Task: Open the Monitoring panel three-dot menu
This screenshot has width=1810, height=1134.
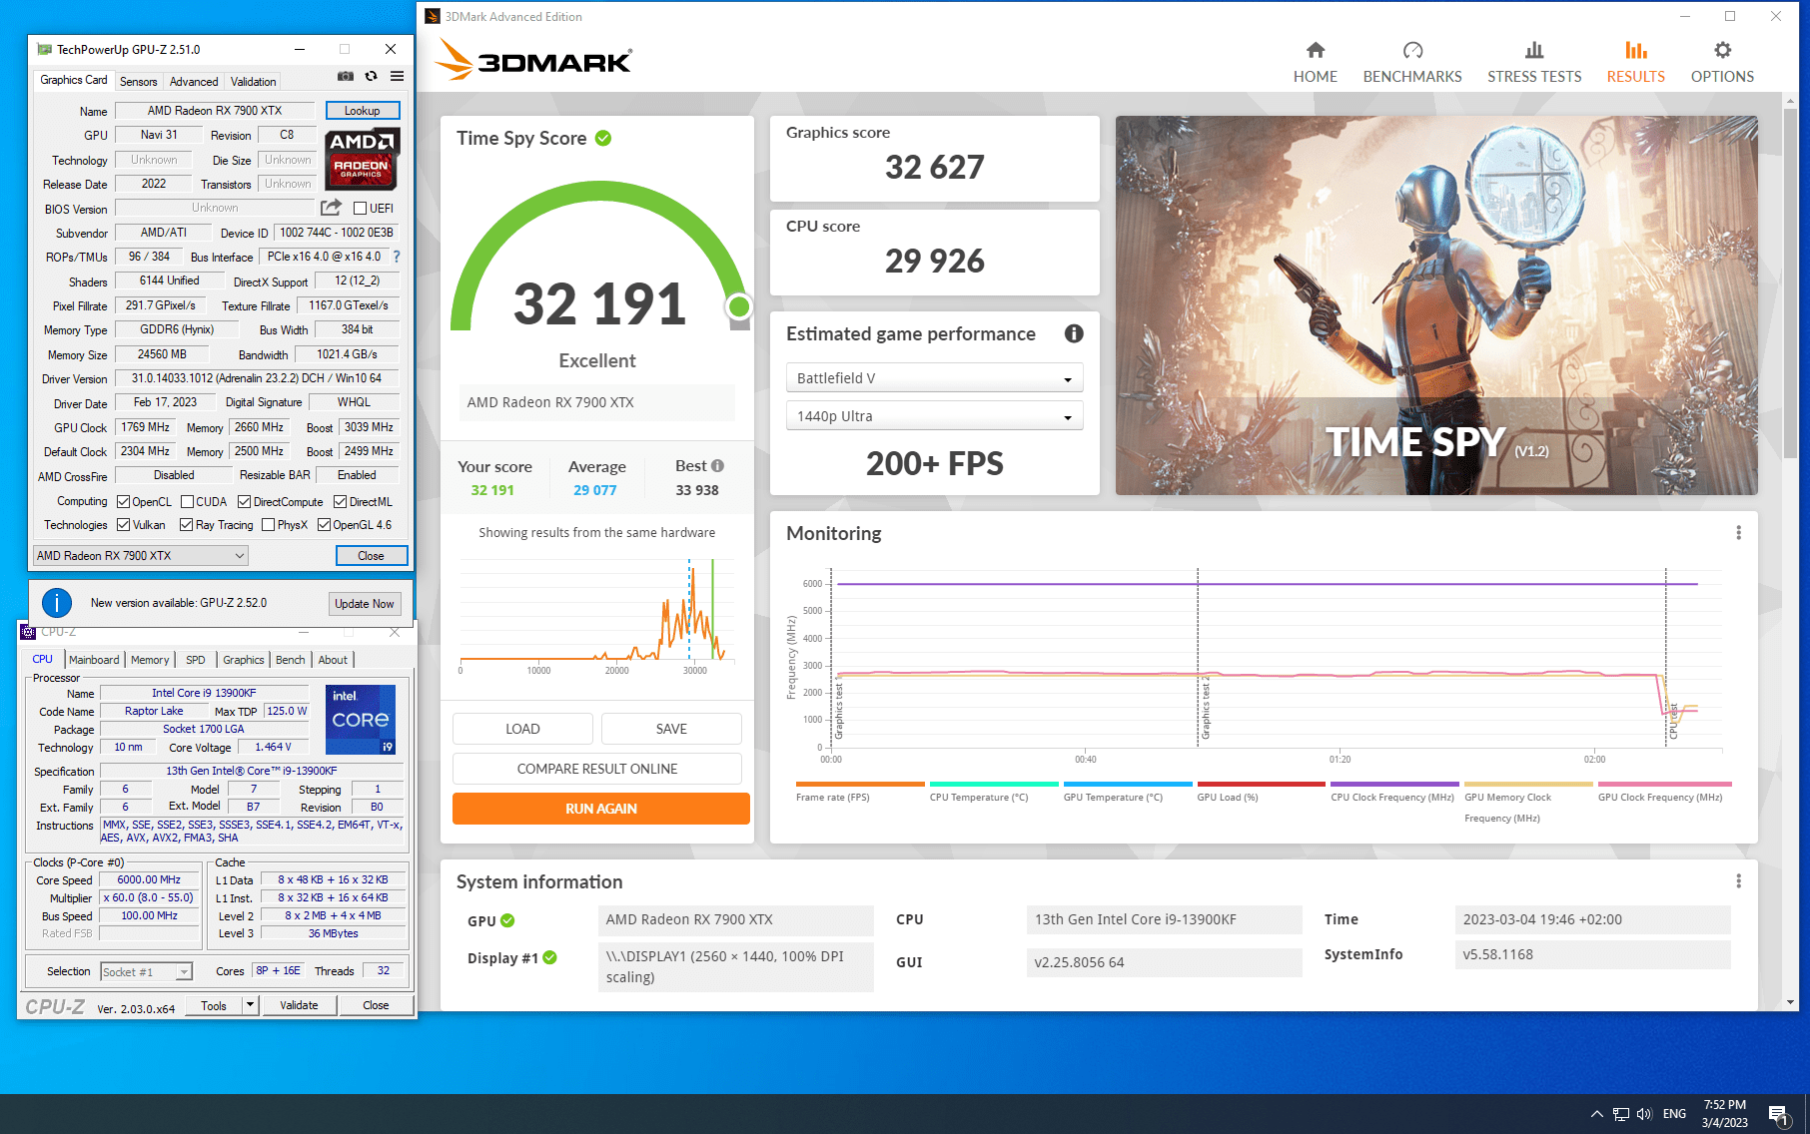Action: click(1738, 533)
